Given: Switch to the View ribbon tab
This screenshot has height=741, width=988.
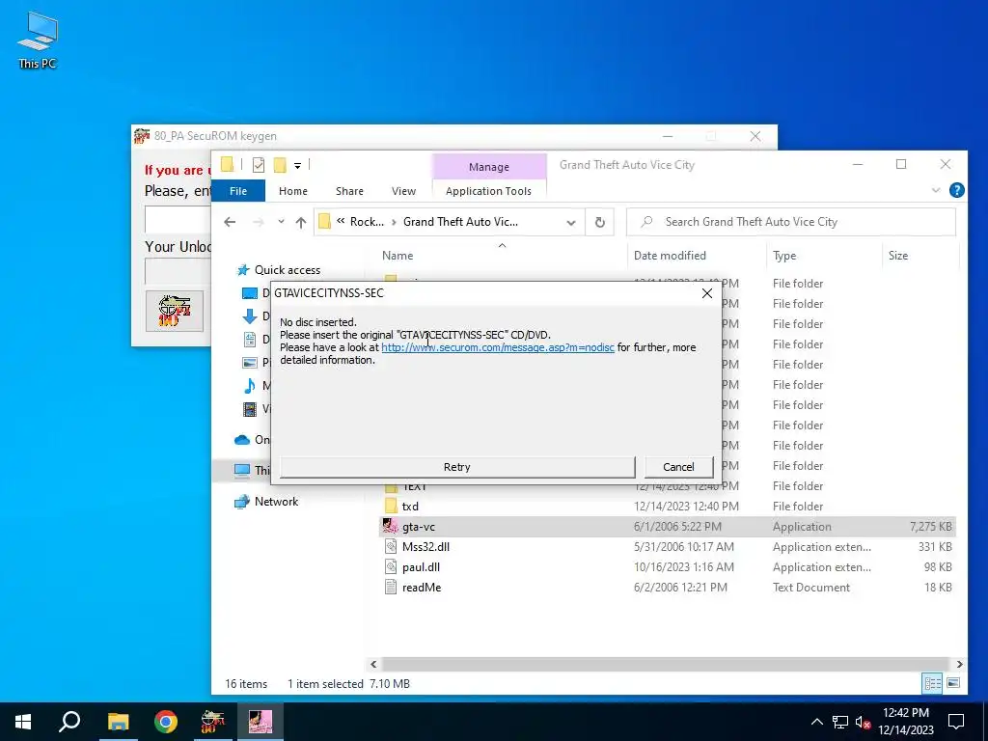Looking at the screenshot, I should pyautogui.click(x=403, y=191).
